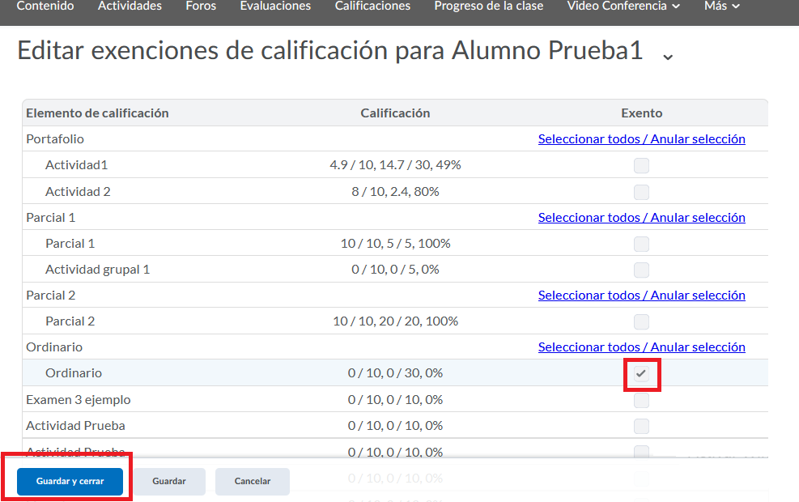This screenshot has width=799, height=502.
Task: Open the Contenido navigation item
Action: coord(45,6)
